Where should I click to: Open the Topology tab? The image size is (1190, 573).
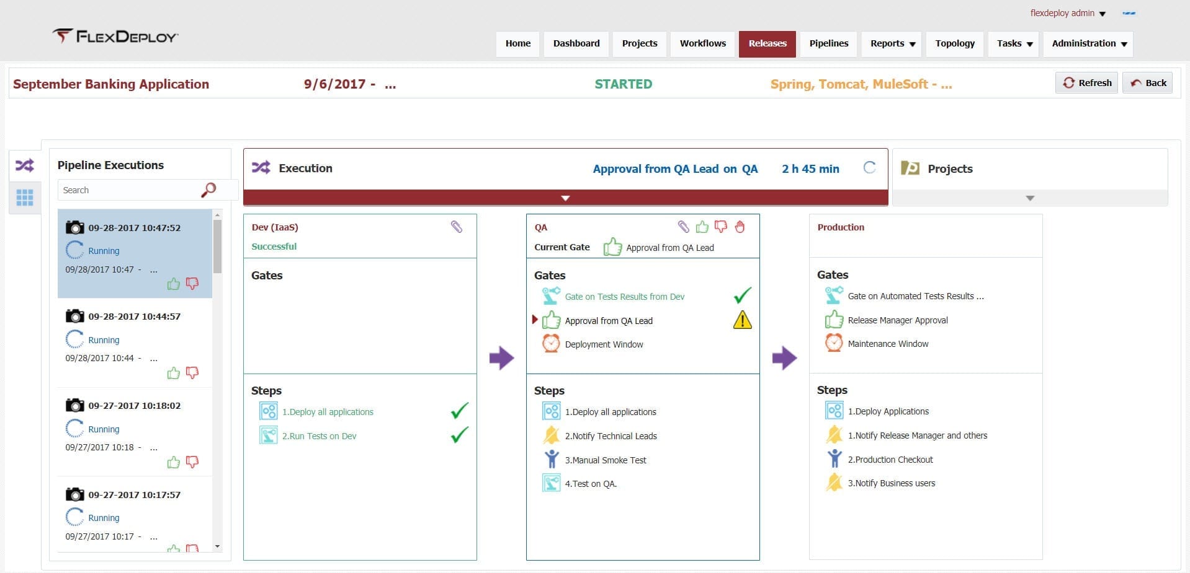tap(955, 43)
